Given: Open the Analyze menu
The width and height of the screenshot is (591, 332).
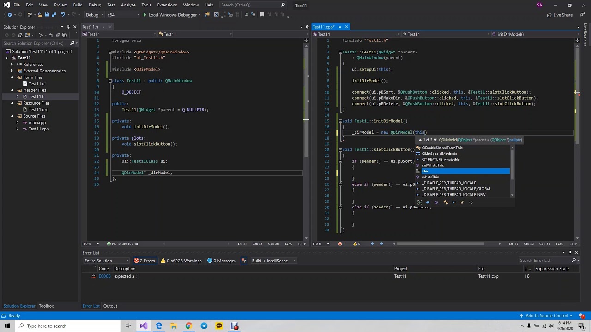Looking at the screenshot, I should (128, 5).
